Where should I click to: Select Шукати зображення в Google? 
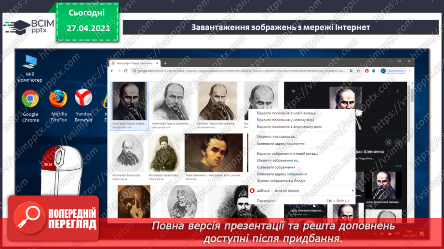[x=302, y=181]
